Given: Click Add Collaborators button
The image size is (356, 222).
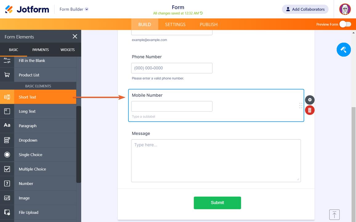Looking at the screenshot, I should click(x=305, y=9).
